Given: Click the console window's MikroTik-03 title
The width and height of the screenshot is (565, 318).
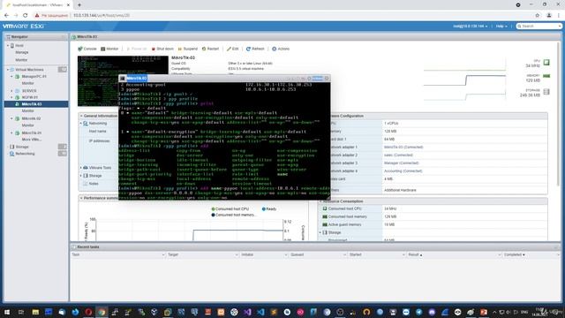Looking at the screenshot, I should (x=137, y=79).
